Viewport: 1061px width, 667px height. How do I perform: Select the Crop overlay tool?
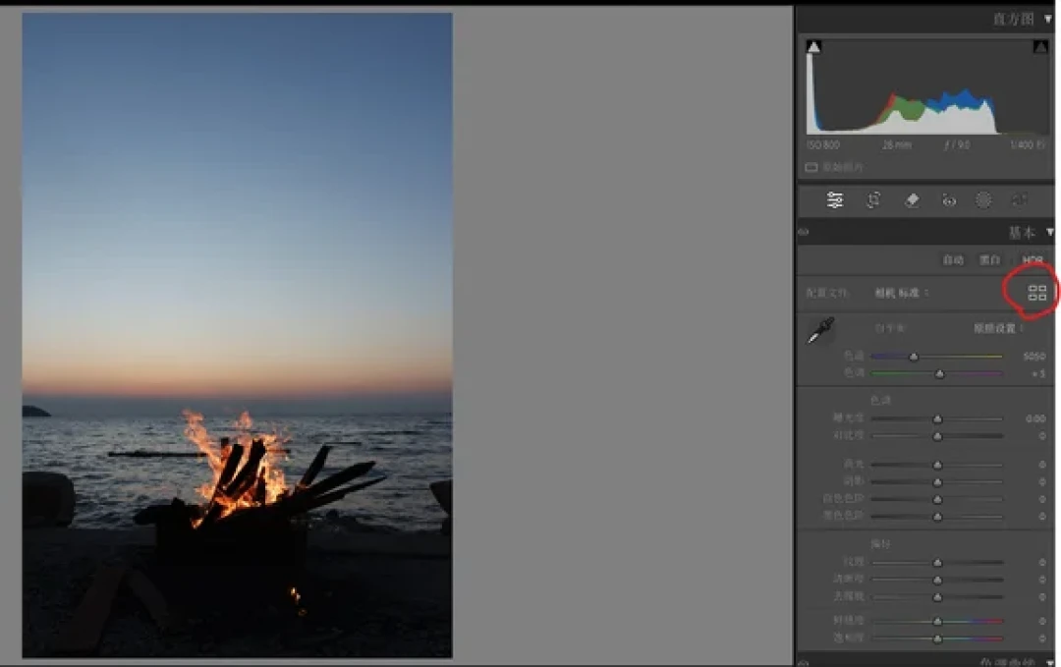click(873, 200)
